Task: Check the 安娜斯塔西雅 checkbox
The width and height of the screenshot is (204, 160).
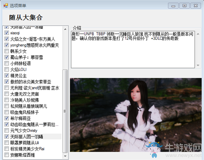Action: (7, 155)
